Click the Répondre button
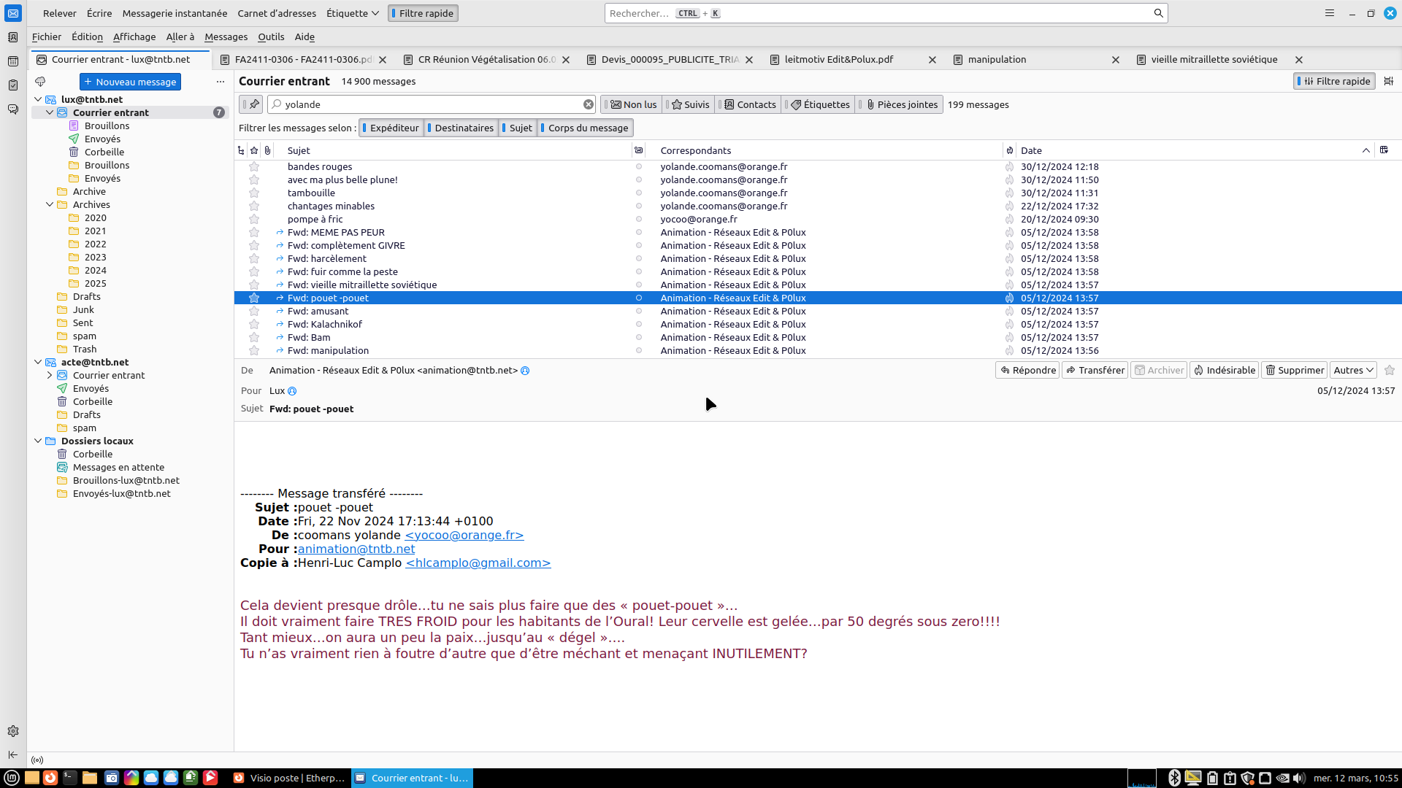The image size is (1402, 788). [x=1027, y=371]
